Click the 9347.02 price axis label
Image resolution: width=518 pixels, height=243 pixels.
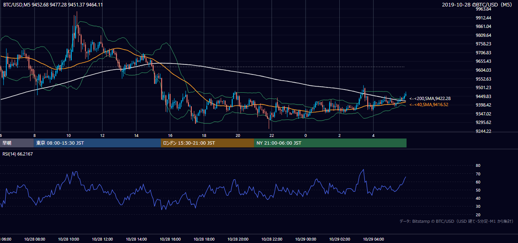tap(484, 114)
